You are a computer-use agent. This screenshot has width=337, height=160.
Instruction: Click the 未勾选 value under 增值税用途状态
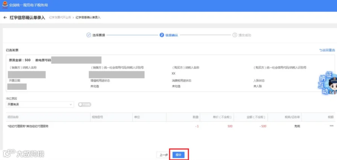tap(94, 86)
